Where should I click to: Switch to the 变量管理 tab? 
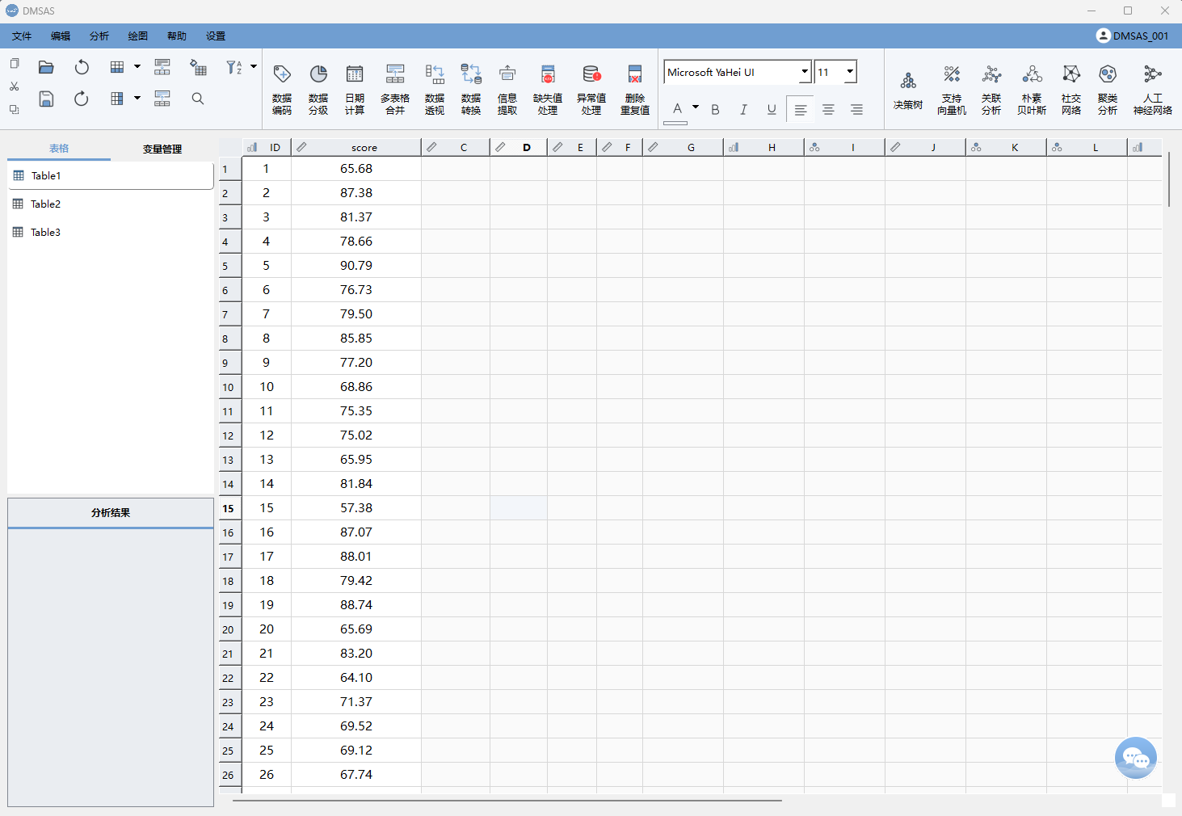pyautogui.click(x=162, y=149)
